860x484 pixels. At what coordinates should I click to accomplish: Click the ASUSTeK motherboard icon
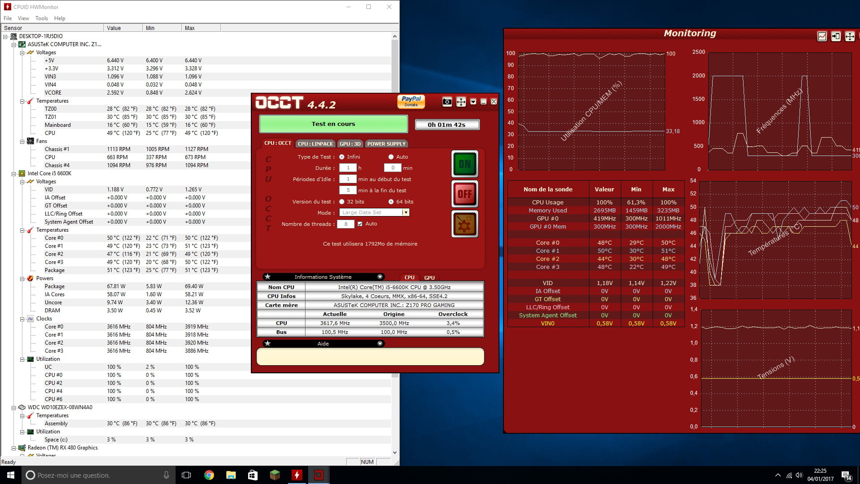click(21, 44)
